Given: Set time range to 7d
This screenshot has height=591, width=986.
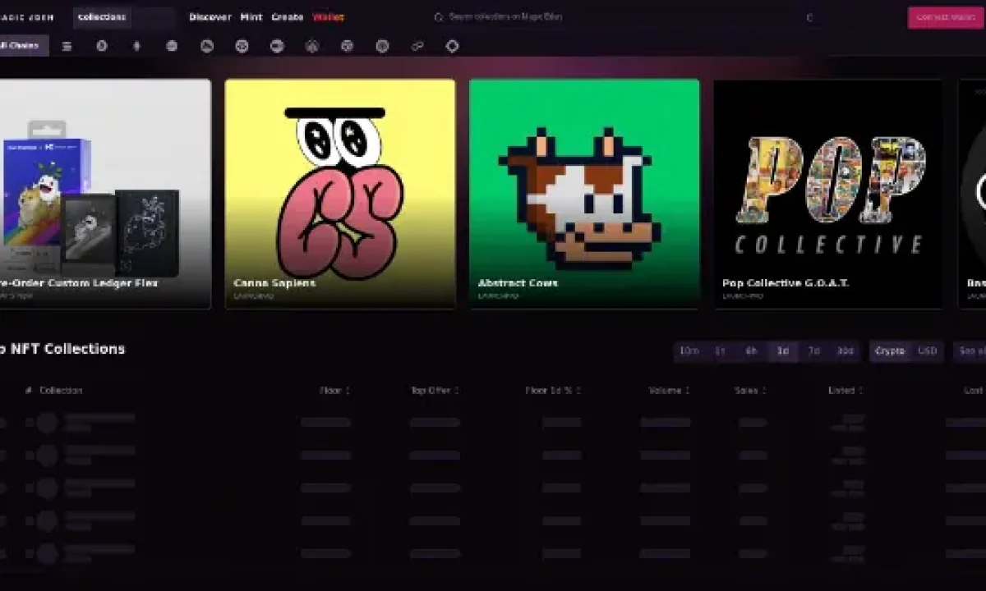Looking at the screenshot, I should point(813,351).
